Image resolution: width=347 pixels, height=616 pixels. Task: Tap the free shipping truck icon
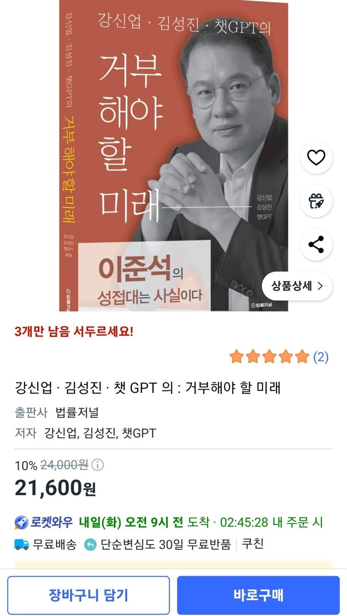22,544
